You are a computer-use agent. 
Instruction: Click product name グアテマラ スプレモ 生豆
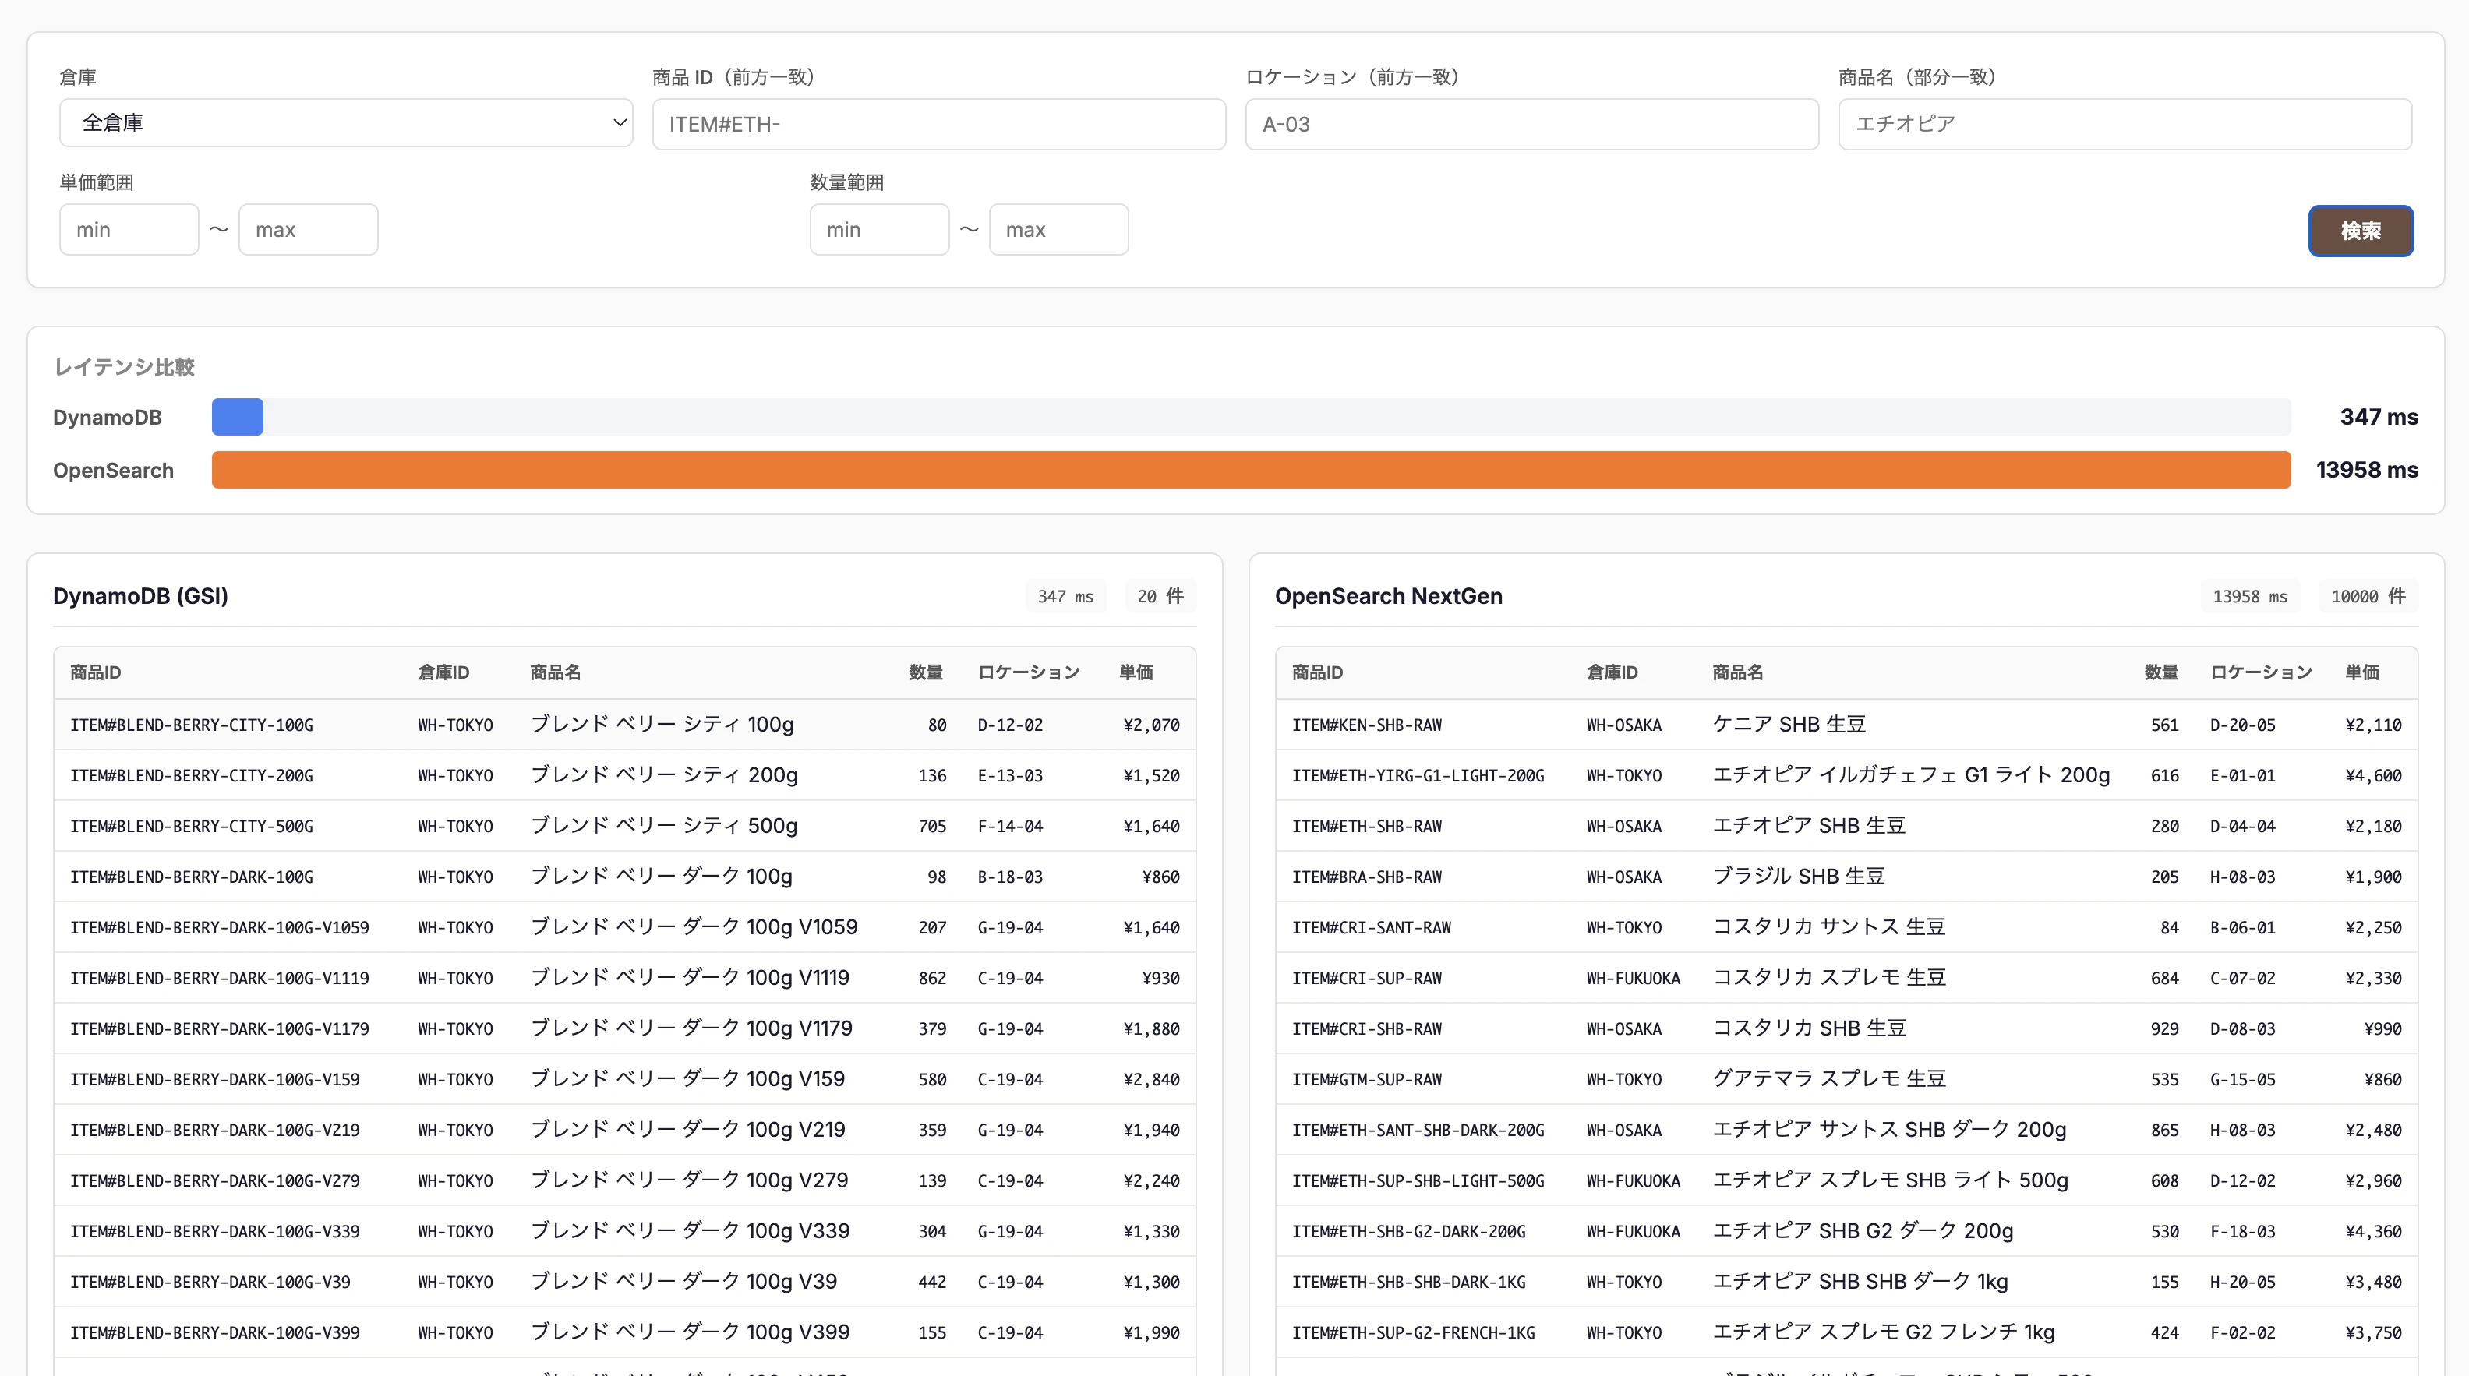point(1828,1078)
